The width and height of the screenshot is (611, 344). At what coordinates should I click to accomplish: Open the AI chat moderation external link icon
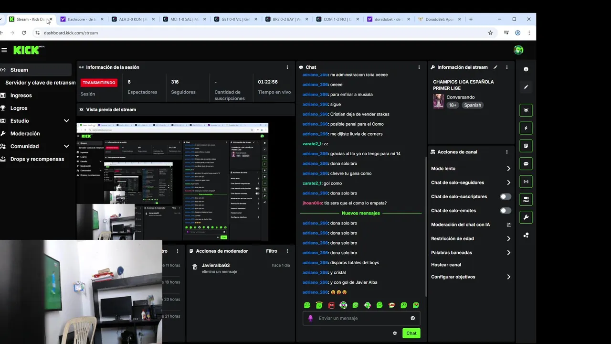point(508,225)
